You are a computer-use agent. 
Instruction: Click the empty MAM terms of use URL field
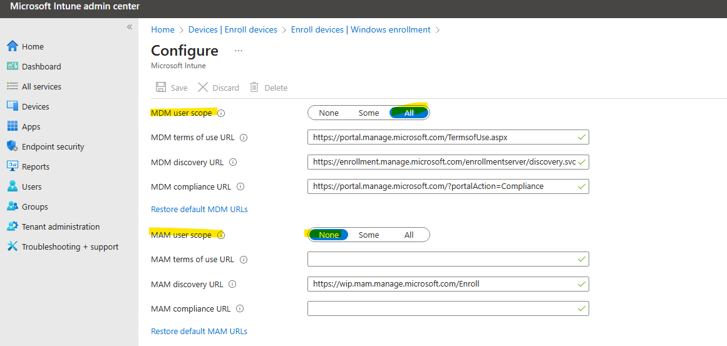point(448,259)
